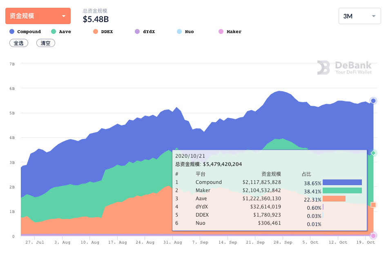Click the 28. Sep x-axis label
Screen dimensions: 386x253
283,242
